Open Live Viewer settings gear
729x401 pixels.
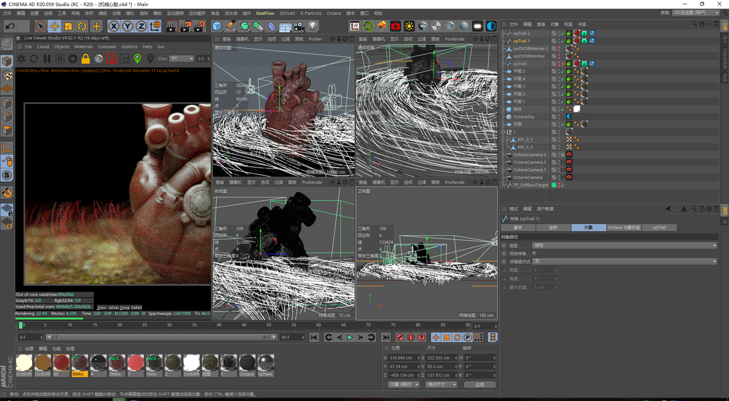click(73, 59)
